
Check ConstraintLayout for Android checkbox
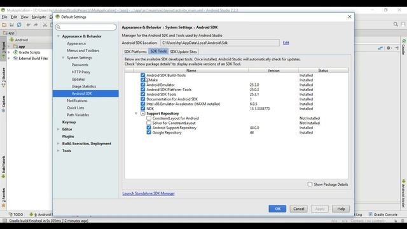149,118
